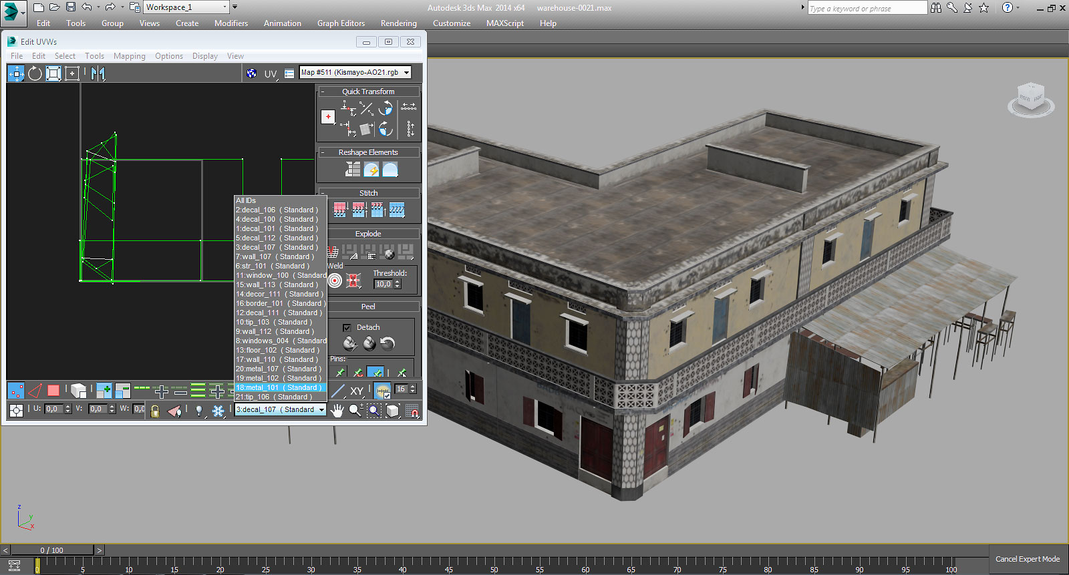Enable Vertex sub-object mode

[x=16, y=390]
